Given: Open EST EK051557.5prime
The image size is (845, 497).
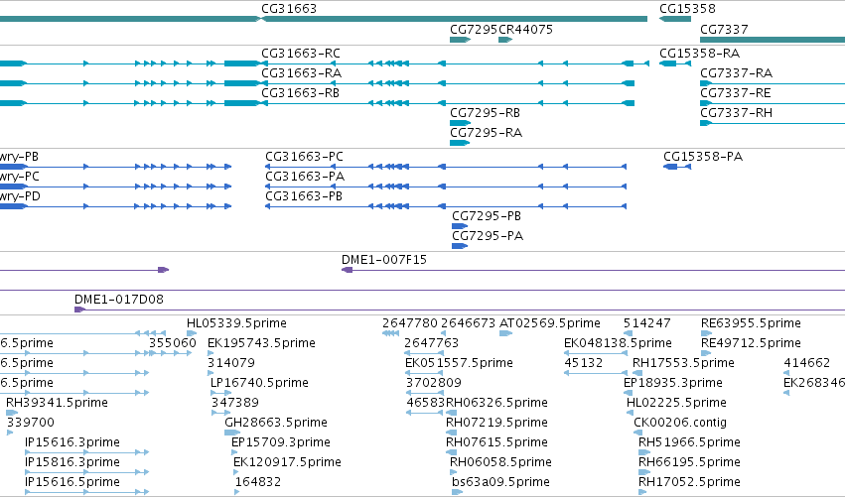Looking at the screenshot, I should pos(459,363).
